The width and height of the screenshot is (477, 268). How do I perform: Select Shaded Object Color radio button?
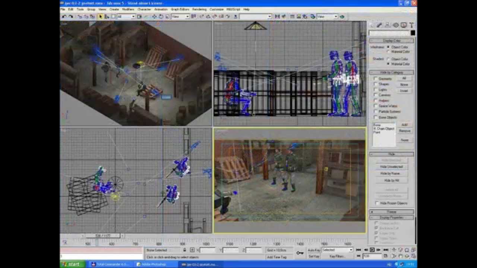point(389,59)
